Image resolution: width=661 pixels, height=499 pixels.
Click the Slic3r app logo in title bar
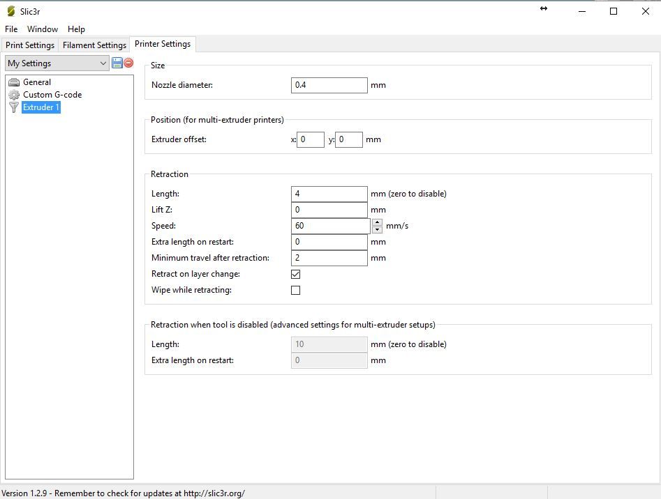click(11, 11)
